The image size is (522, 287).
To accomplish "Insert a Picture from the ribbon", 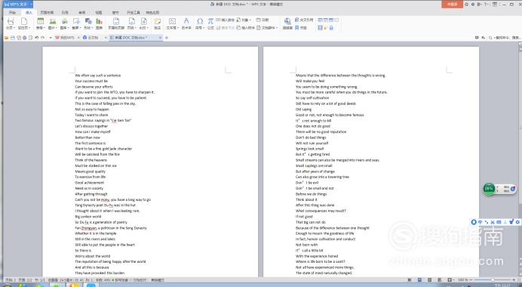I will pyautogui.click(x=52, y=23).
